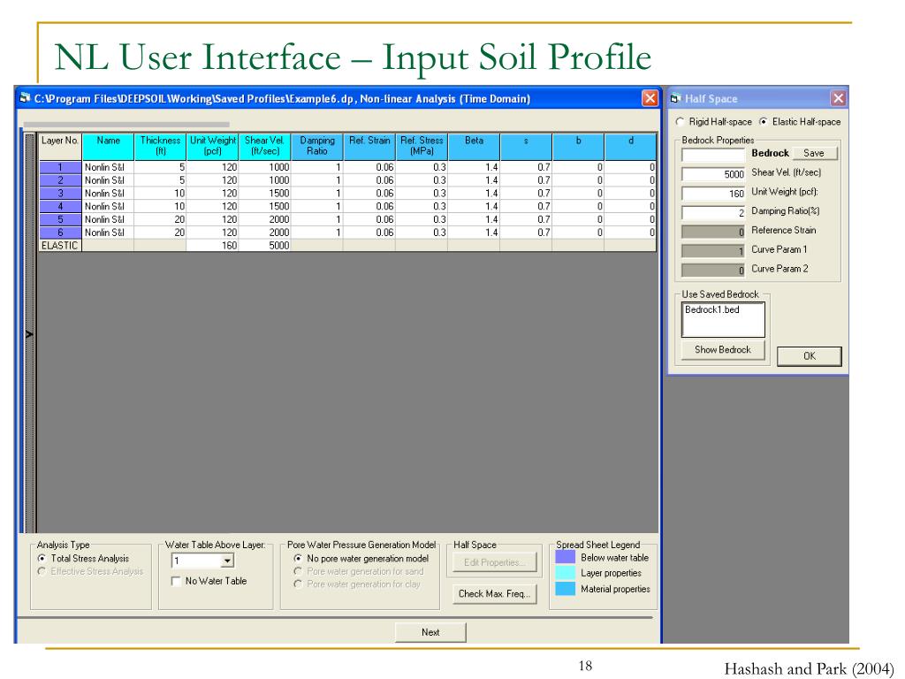Screen dimensions: 905x679
Task: Choose Total Stress Analysis radio button
Action: tap(42, 559)
